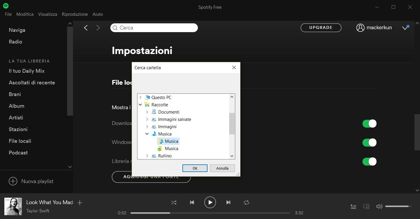Click the volume slider
The image size is (420, 219).
[398, 206]
